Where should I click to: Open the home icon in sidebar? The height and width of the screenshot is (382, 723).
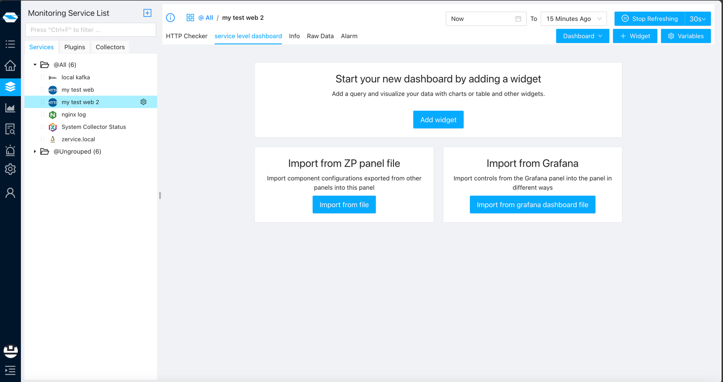point(10,66)
